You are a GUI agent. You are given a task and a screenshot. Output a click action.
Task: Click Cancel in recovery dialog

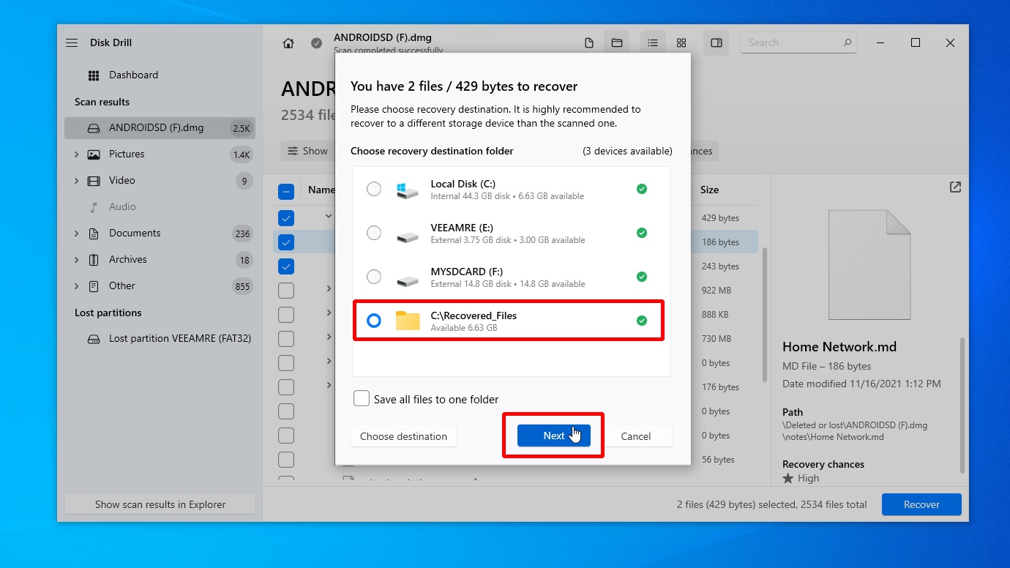click(x=635, y=436)
